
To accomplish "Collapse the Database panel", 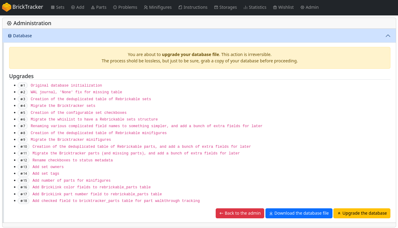I will tap(388, 36).
